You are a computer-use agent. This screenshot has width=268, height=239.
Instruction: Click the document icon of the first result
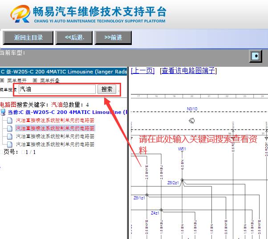(x=10, y=120)
